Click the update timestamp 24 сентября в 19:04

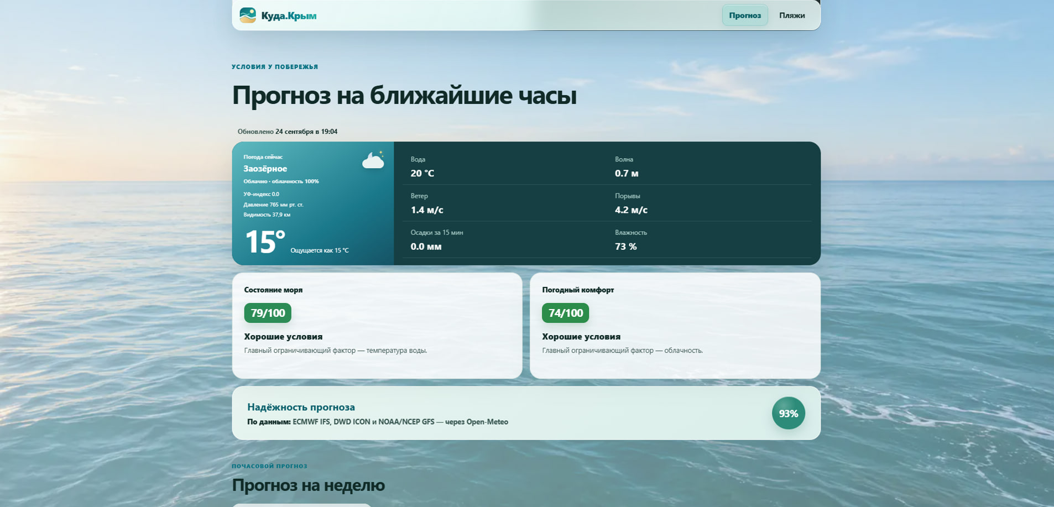click(x=306, y=132)
